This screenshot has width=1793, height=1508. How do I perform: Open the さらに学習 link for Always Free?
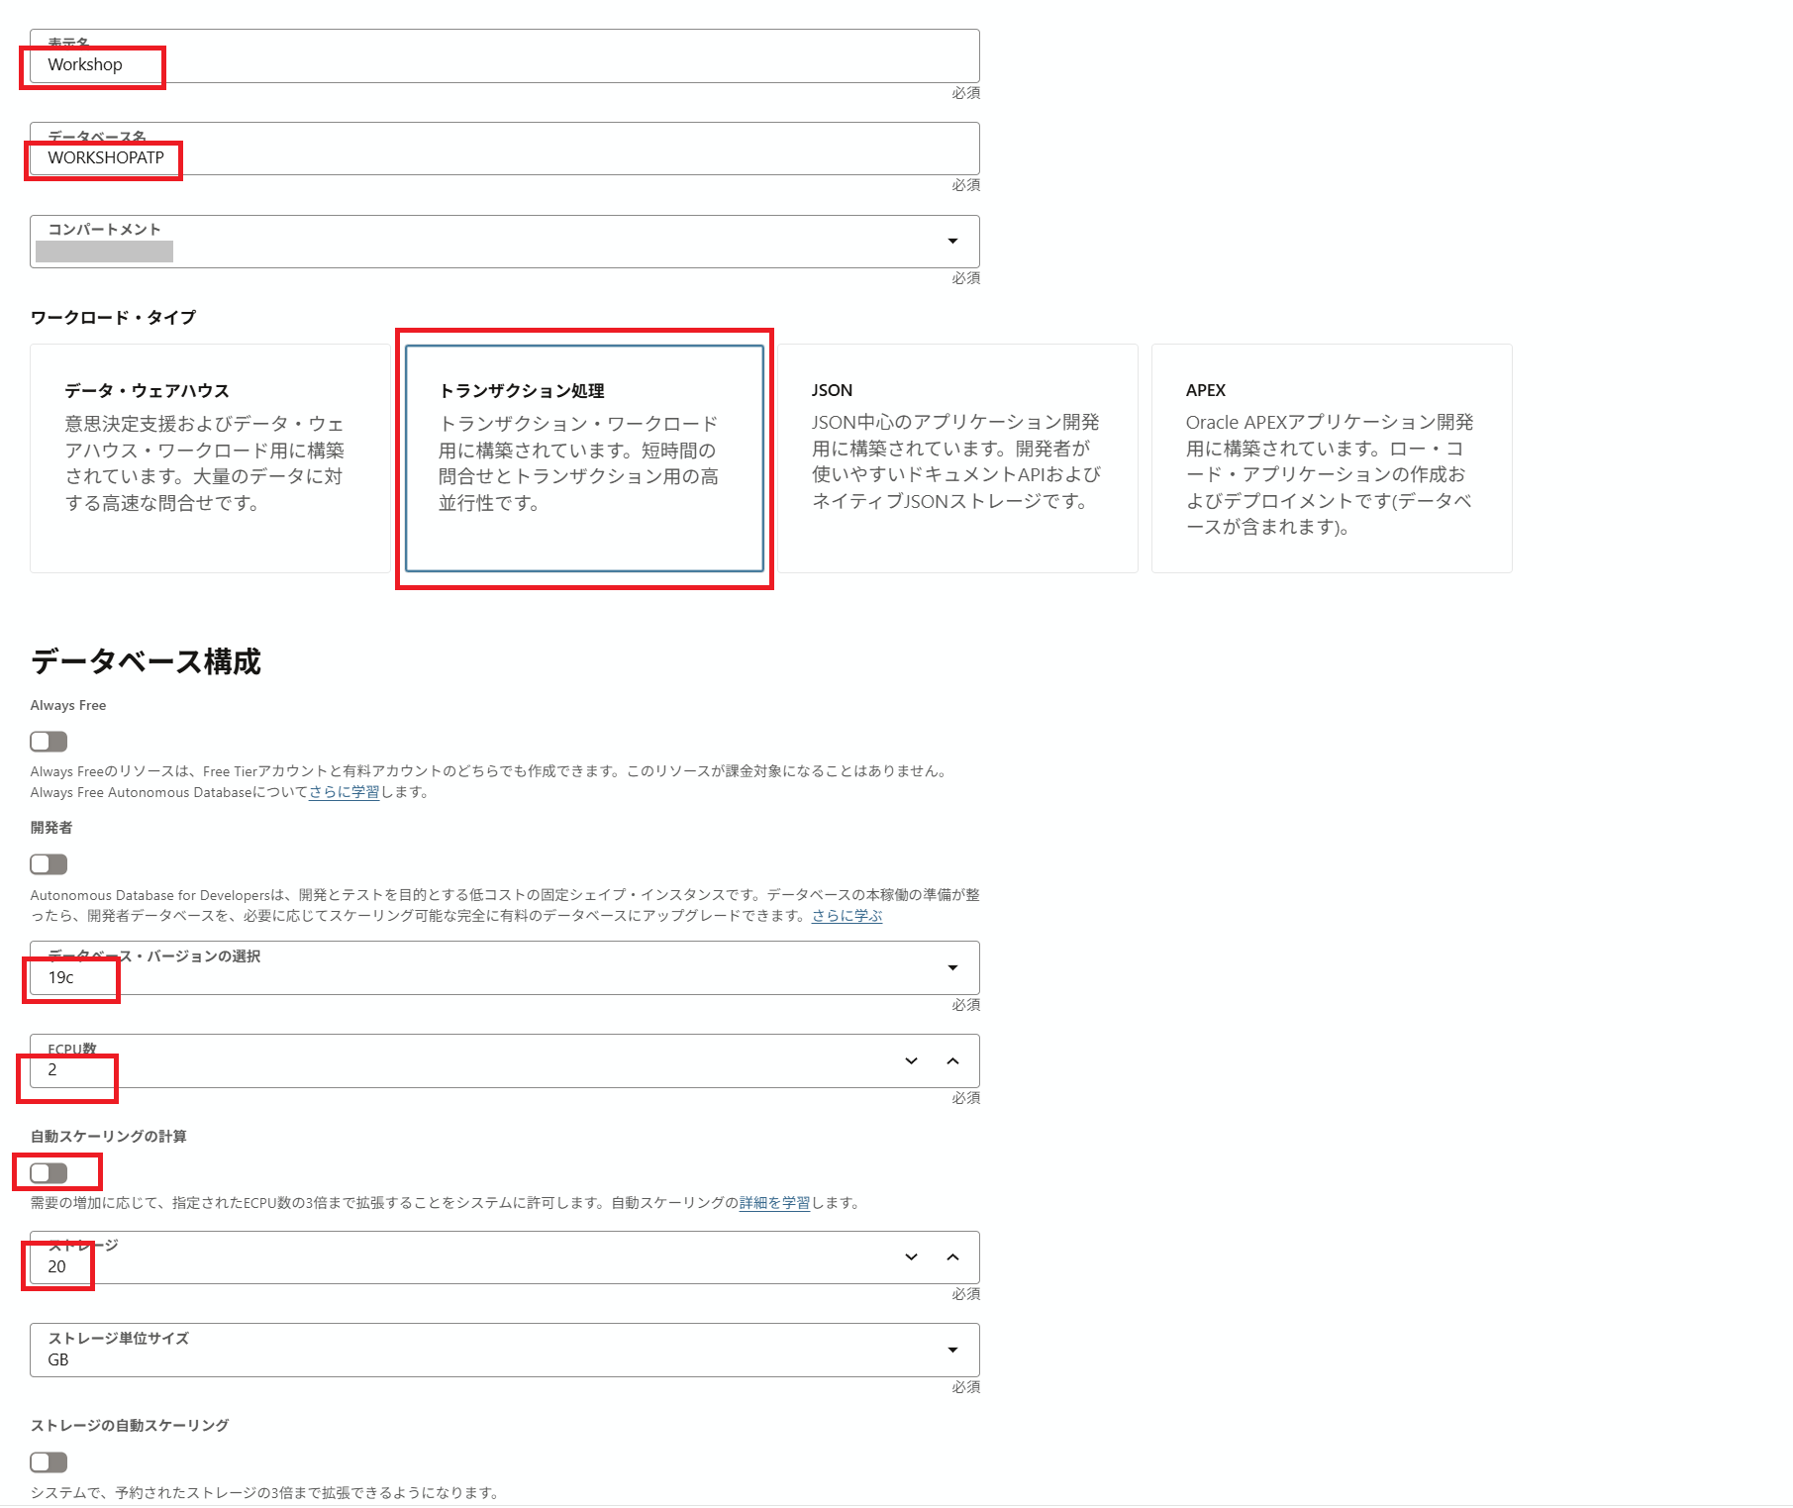coord(344,792)
